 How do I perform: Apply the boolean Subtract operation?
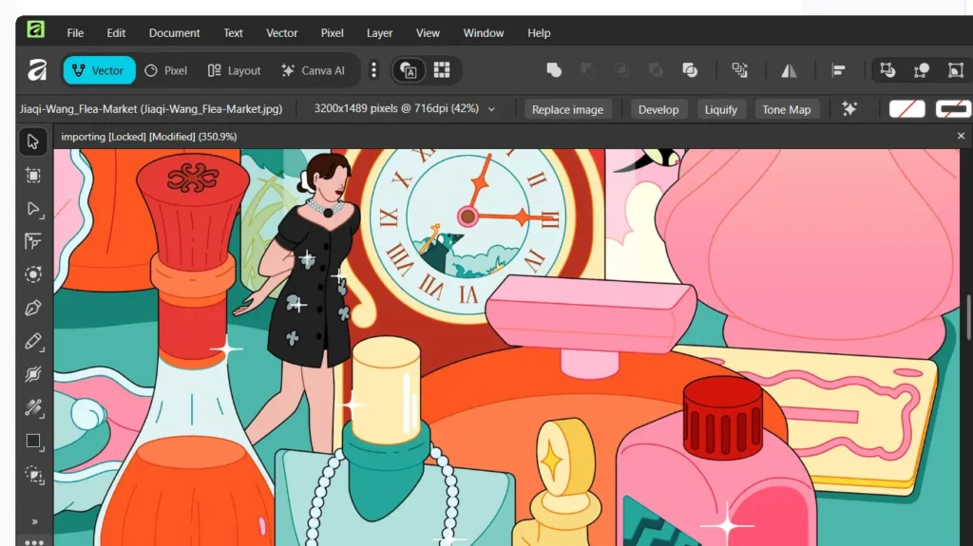pos(587,70)
